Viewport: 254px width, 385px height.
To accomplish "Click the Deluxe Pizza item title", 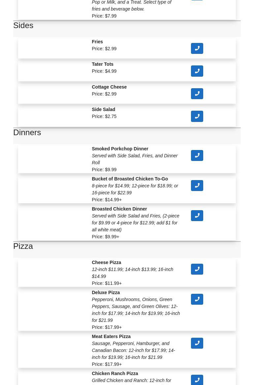I will coord(106,292).
